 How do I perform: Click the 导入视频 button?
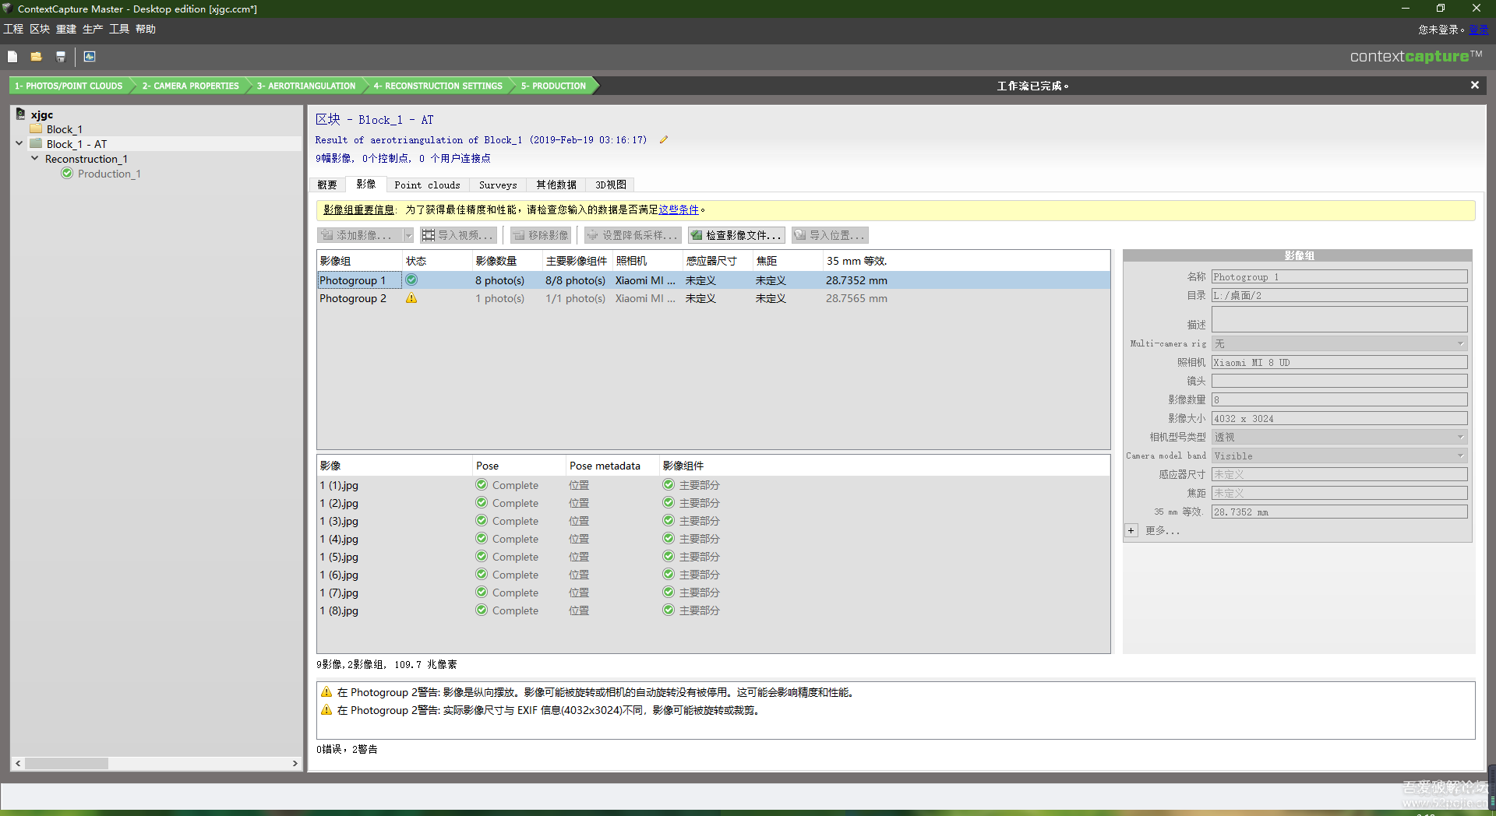click(458, 235)
